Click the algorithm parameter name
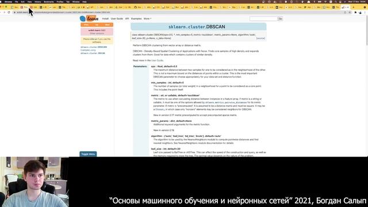The image size is (368, 207). click(156, 136)
